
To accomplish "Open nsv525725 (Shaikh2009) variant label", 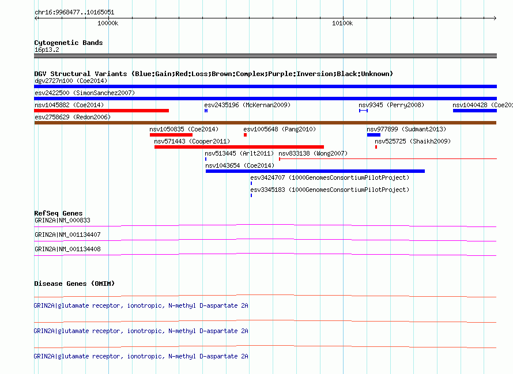I will (413, 141).
